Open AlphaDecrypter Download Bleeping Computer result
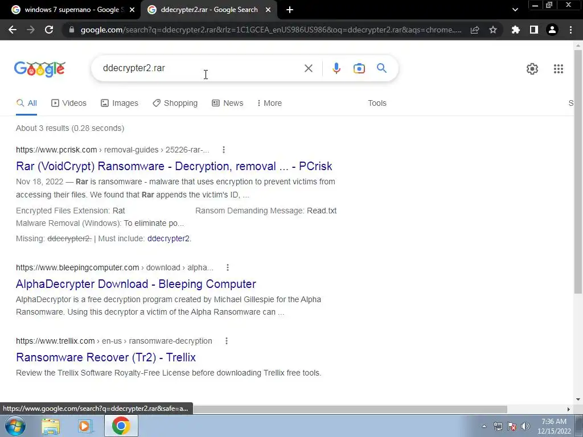Image resolution: width=583 pixels, height=437 pixels. click(136, 284)
